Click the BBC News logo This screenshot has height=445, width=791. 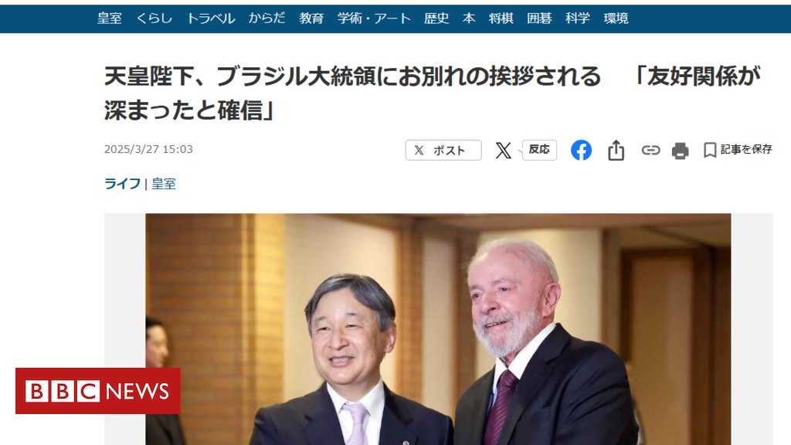[x=98, y=391]
